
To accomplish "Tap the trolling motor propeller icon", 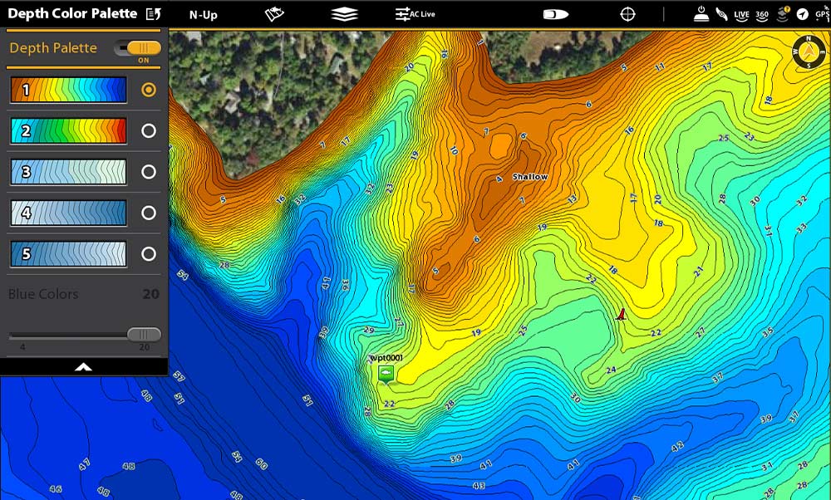I will 721,14.
